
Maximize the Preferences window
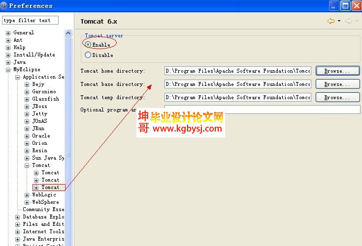[345, 6]
